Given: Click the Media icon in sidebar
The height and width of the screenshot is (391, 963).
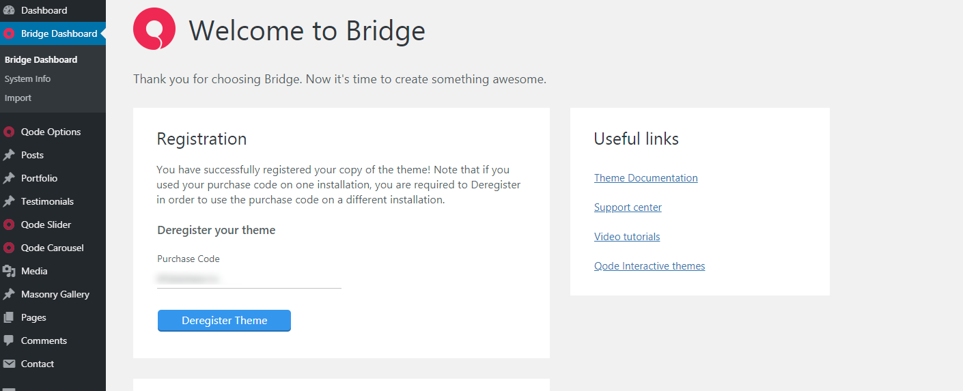Looking at the screenshot, I should pos(9,271).
